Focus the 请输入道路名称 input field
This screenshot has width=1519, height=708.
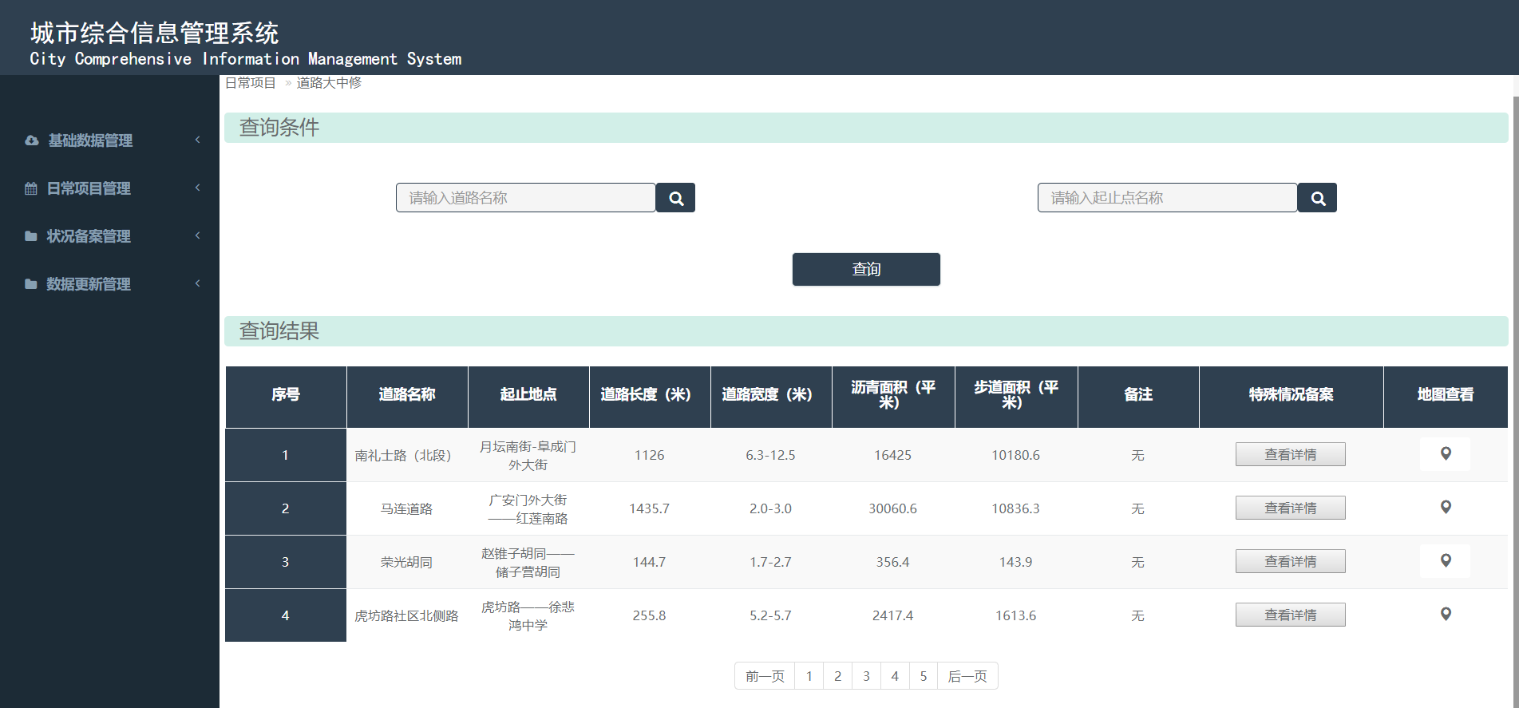525,198
